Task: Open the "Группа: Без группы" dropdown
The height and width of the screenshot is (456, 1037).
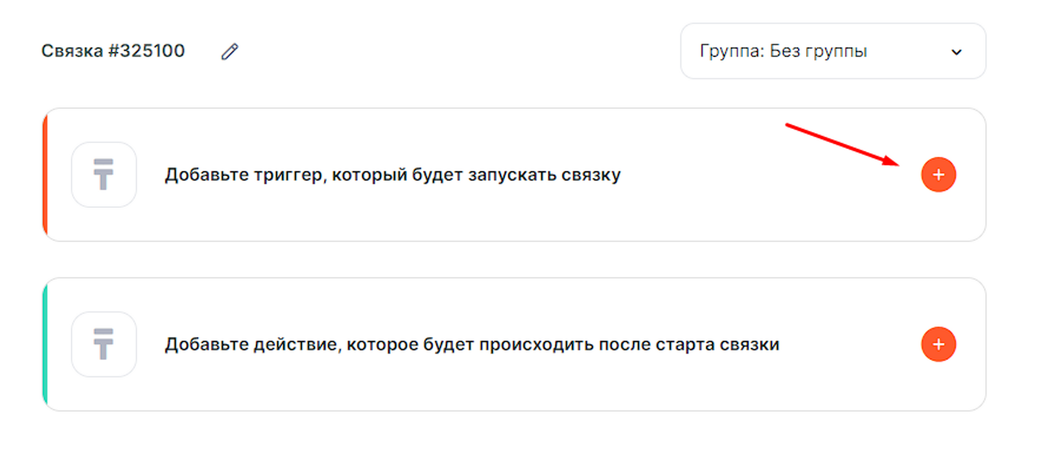Action: [832, 51]
